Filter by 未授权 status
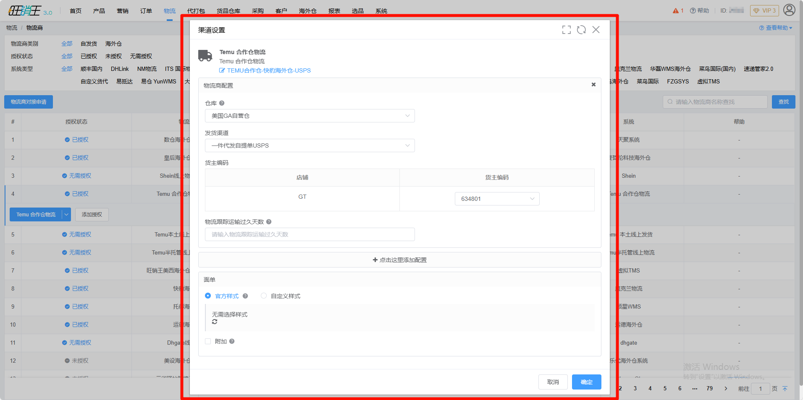The image size is (803, 400). coord(113,56)
